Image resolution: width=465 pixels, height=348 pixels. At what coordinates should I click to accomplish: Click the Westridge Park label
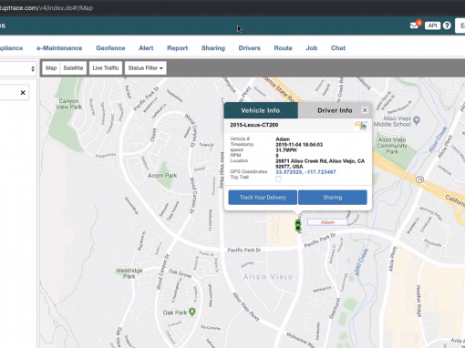[x=129, y=273]
